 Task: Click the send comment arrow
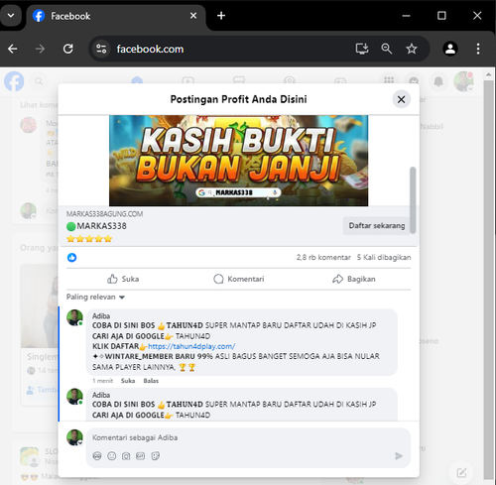pyautogui.click(x=399, y=456)
